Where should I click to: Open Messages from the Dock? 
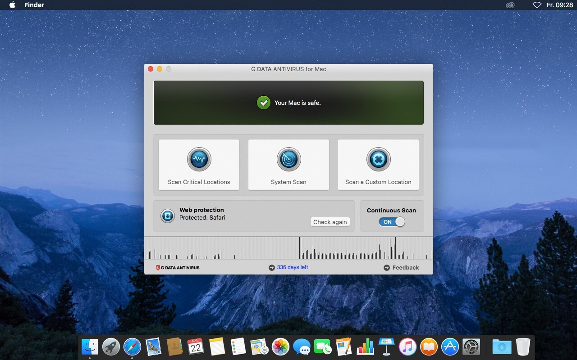click(x=302, y=347)
